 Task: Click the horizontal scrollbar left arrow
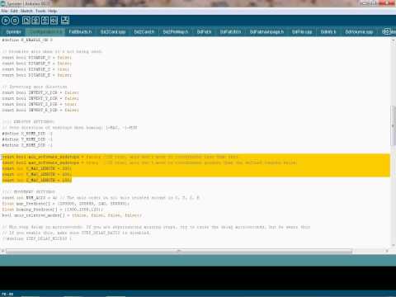pyautogui.click(x=3, y=251)
